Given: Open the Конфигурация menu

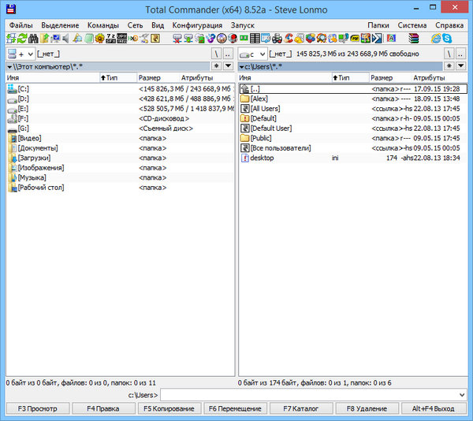Looking at the screenshot, I should 198,25.
